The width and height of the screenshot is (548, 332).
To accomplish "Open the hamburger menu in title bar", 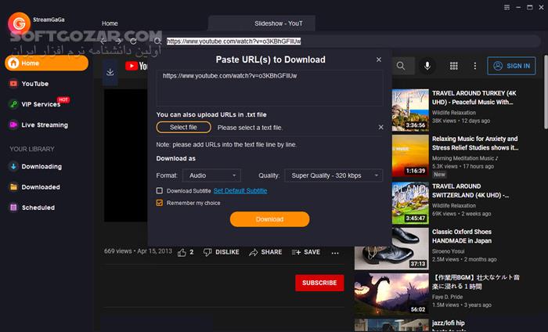I will tap(507, 7).
